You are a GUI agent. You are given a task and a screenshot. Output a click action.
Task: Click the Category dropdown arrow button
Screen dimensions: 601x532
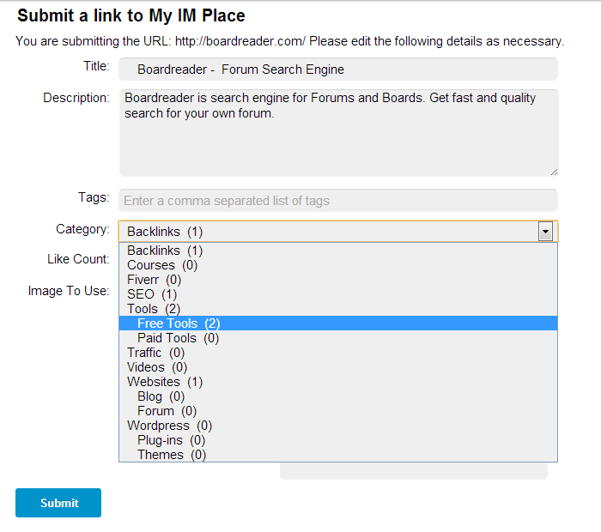[545, 232]
